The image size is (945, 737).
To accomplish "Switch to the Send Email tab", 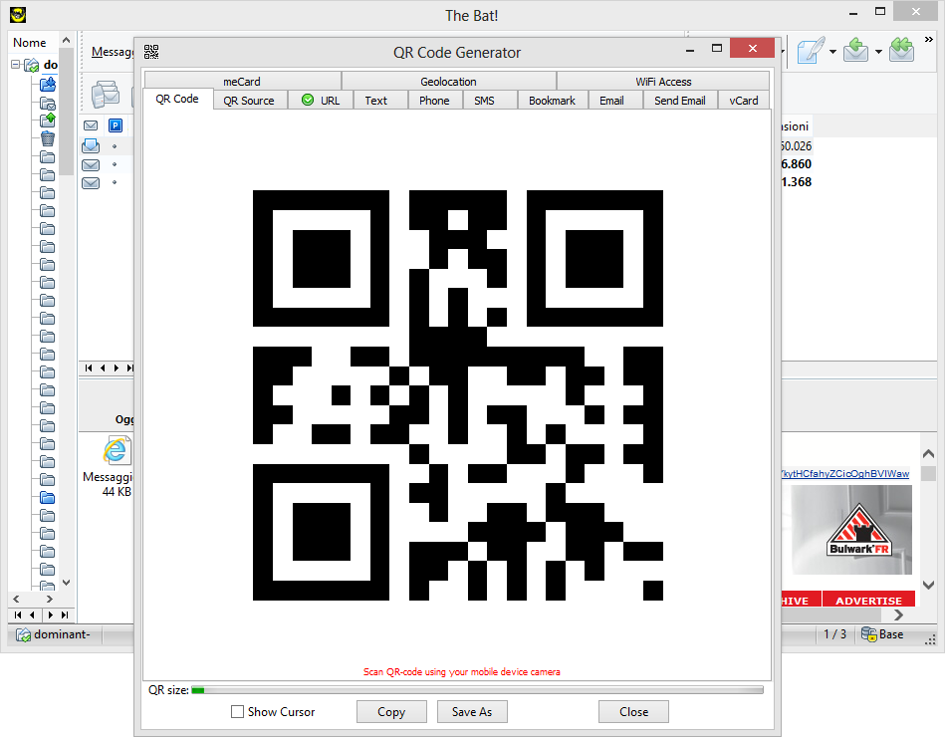I will (680, 101).
